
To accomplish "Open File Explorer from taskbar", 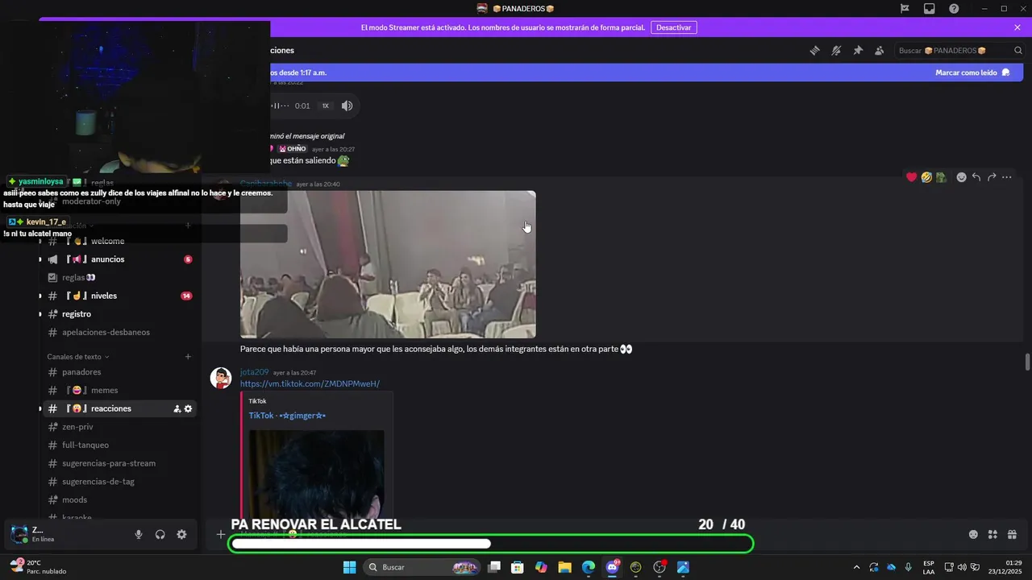I will [x=564, y=567].
